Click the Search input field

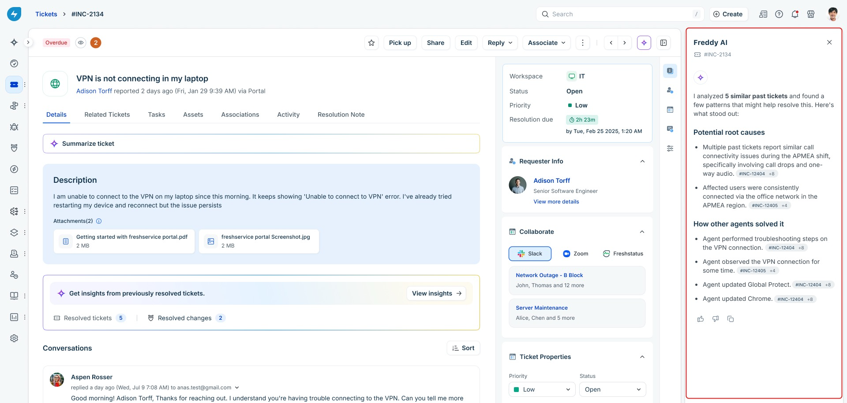coord(620,14)
